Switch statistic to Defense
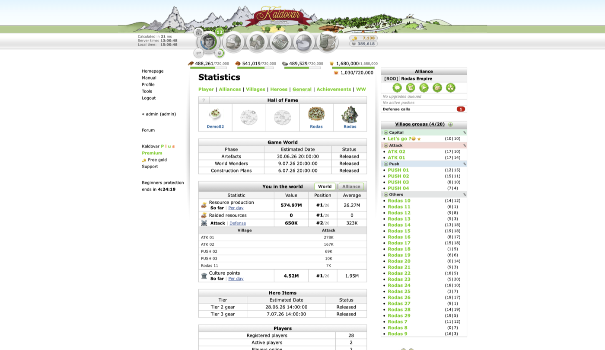The width and height of the screenshot is (605, 350). (238, 223)
